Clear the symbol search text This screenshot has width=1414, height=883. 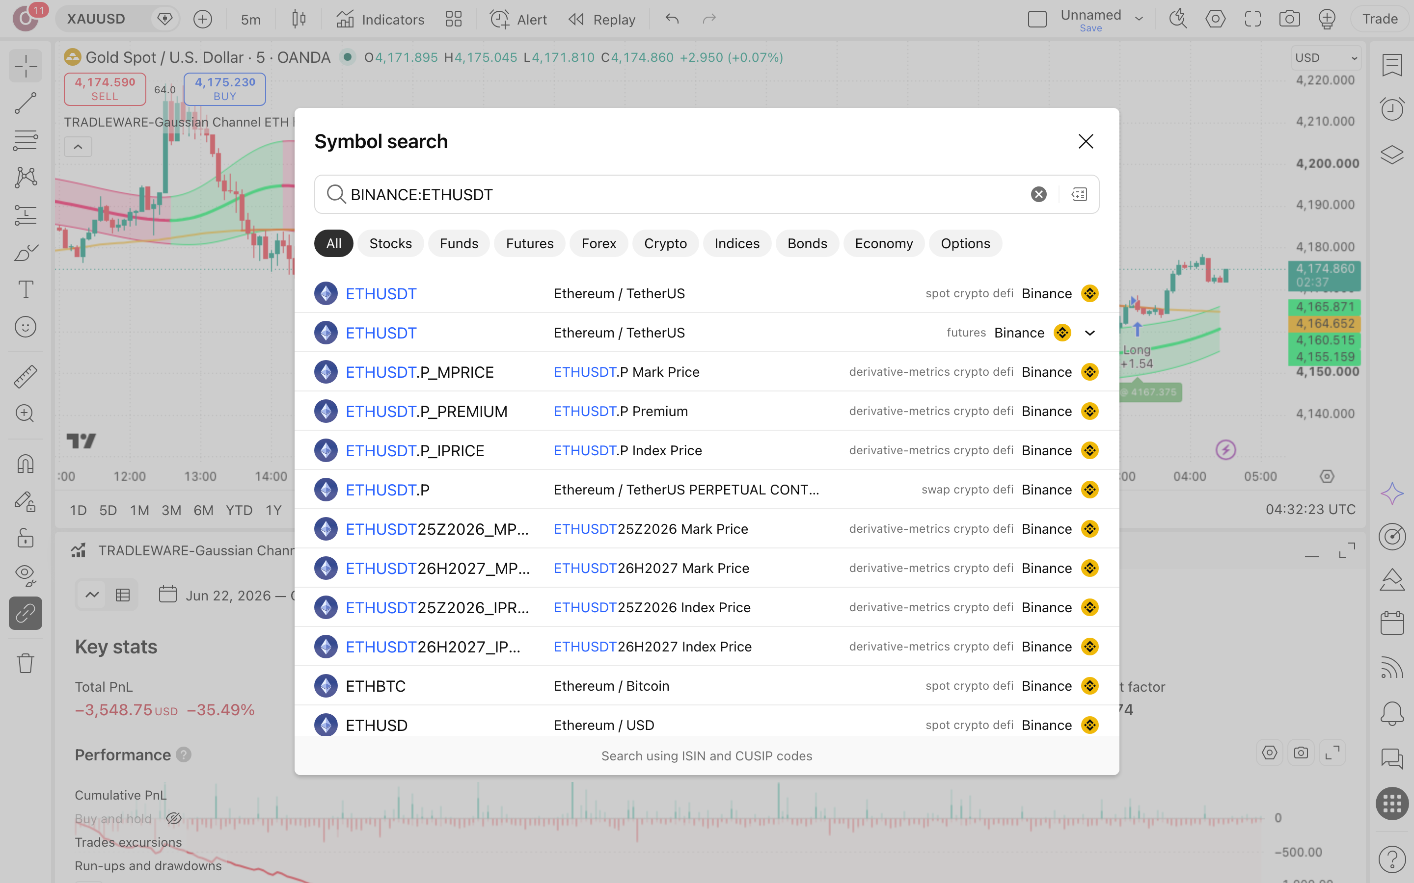[1038, 194]
